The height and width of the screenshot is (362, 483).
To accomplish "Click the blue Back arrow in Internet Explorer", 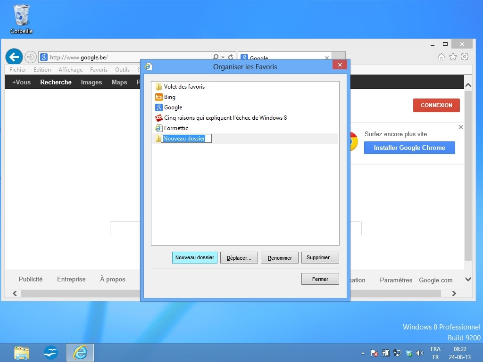I will (x=14, y=57).
